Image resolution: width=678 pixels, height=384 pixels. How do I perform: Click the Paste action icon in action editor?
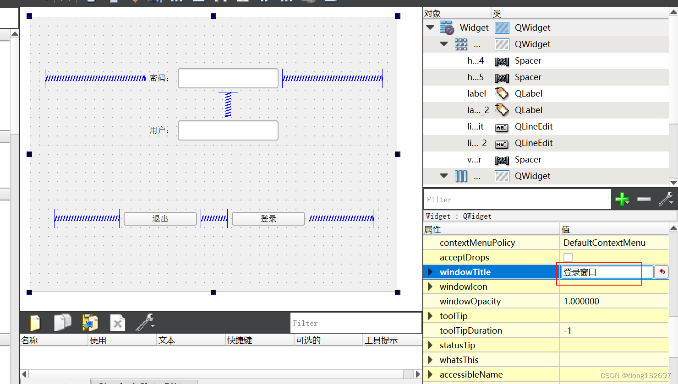pyautogui.click(x=90, y=322)
